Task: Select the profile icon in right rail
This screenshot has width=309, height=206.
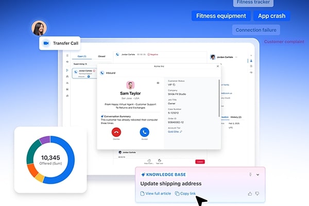Action: (251, 61)
